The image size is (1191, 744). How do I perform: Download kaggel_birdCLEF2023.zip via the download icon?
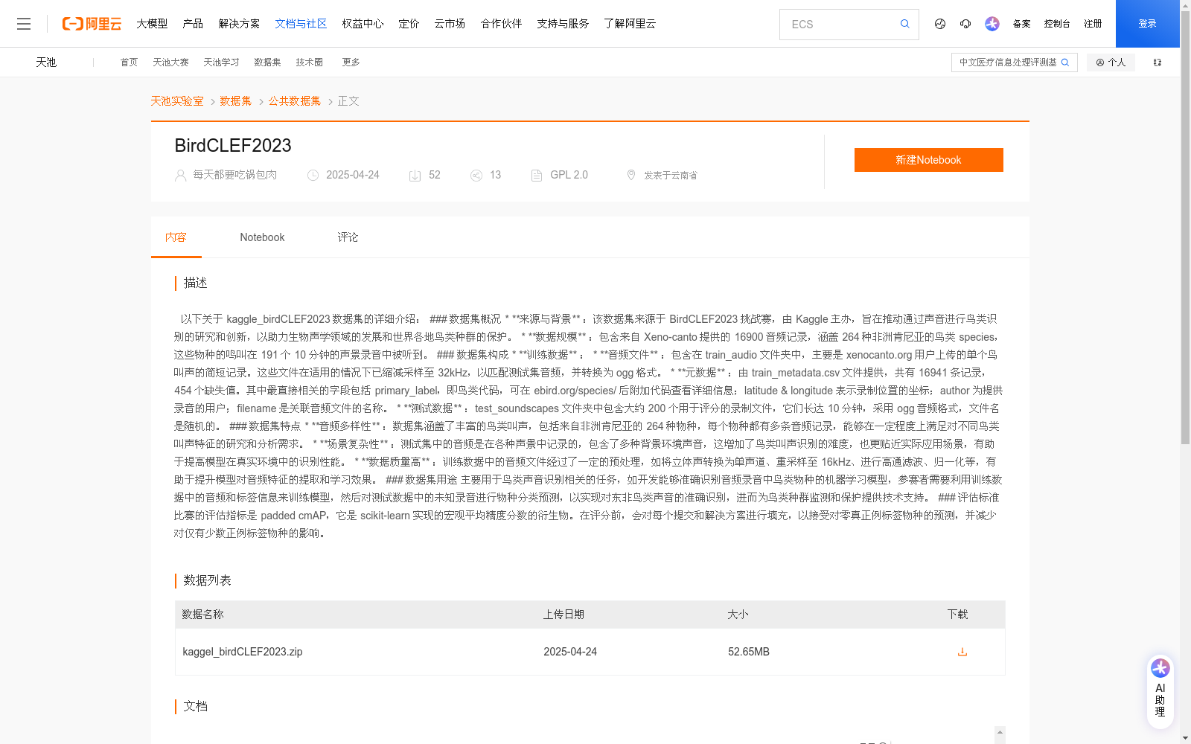pyautogui.click(x=962, y=652)
